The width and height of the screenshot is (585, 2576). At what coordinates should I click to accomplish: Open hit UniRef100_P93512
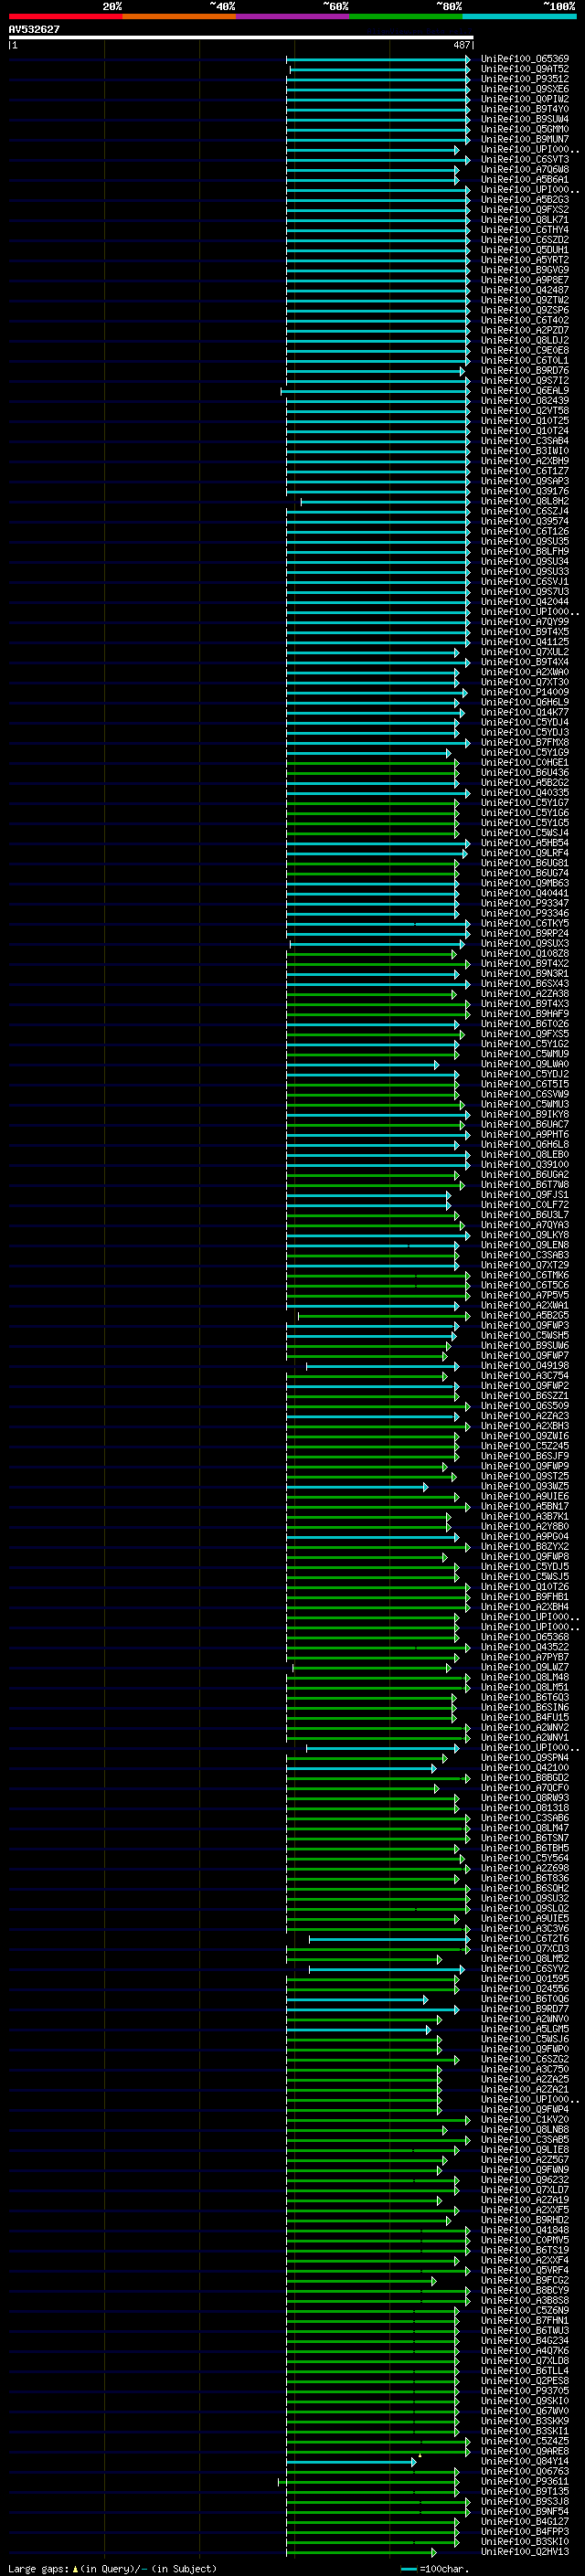point(525,79)
